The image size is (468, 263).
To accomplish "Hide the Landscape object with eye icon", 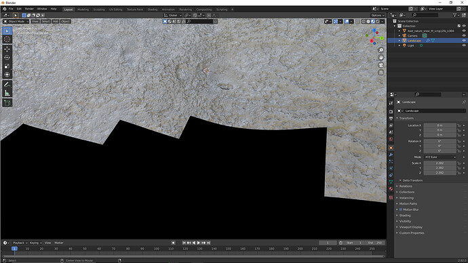I will tap(464, 41).
